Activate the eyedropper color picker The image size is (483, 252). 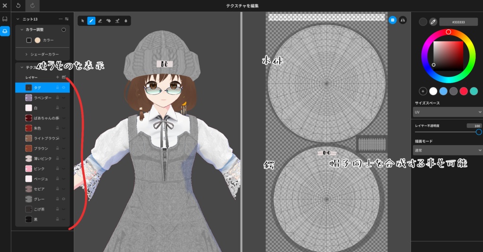pyautogui.click(x=433, y=22)
